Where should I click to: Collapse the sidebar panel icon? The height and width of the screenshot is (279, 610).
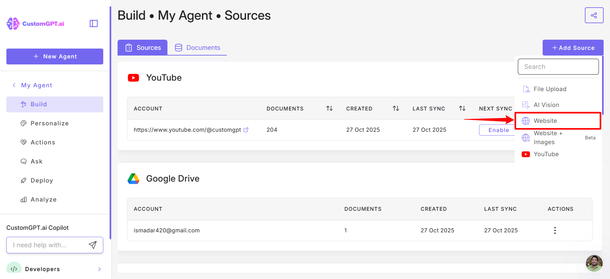click(x=94, y=23)
